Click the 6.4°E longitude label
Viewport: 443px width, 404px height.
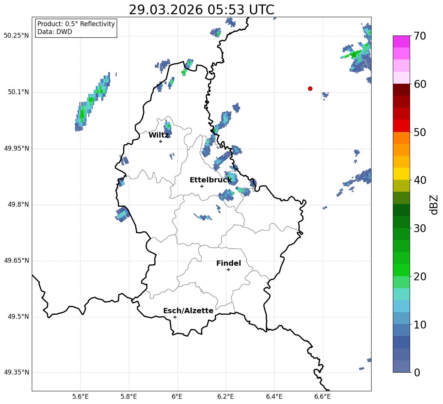point(274,397)
